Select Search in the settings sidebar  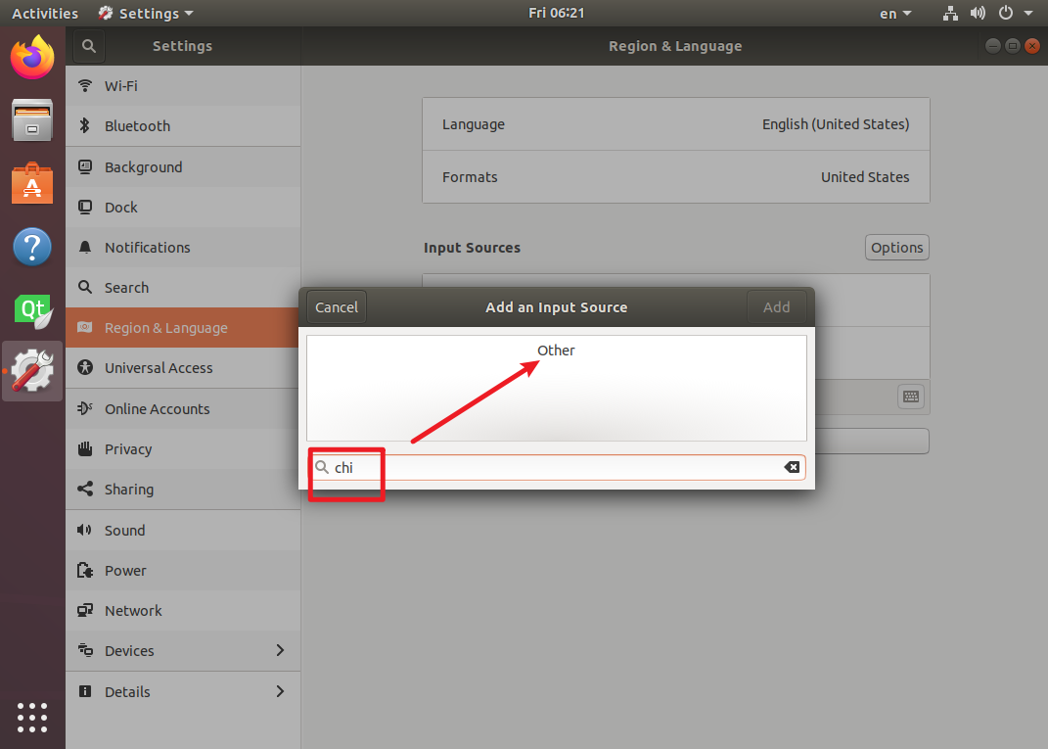point(183,288)
